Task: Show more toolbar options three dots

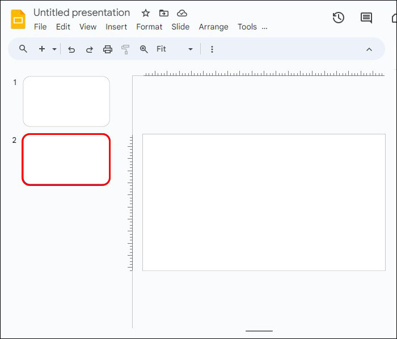Action: tap(212, 49)
